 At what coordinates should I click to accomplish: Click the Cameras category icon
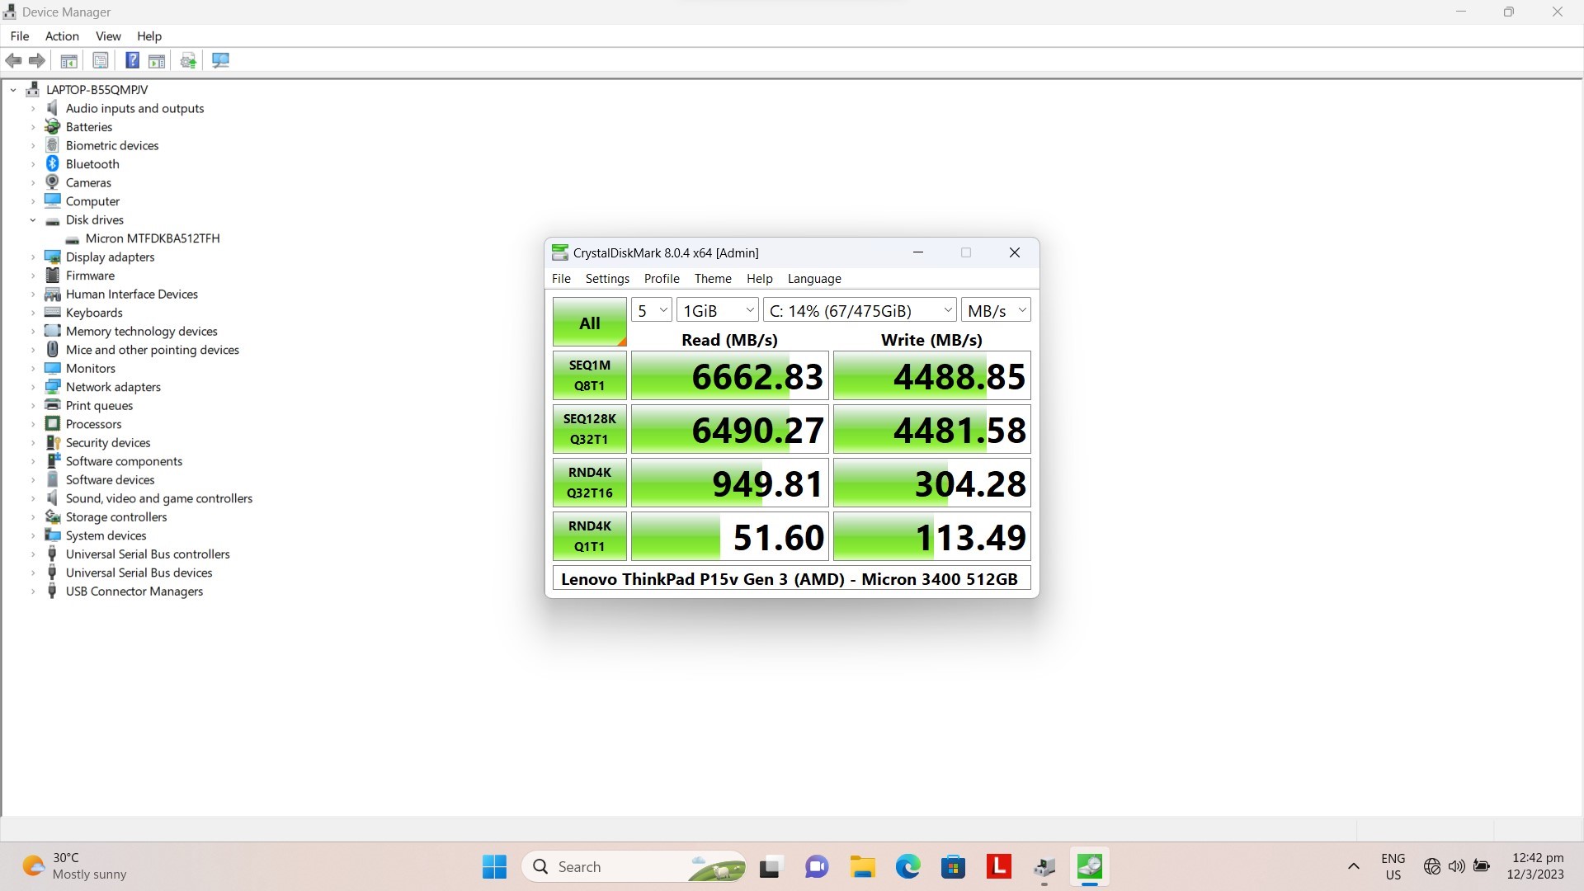pos(53,182)
